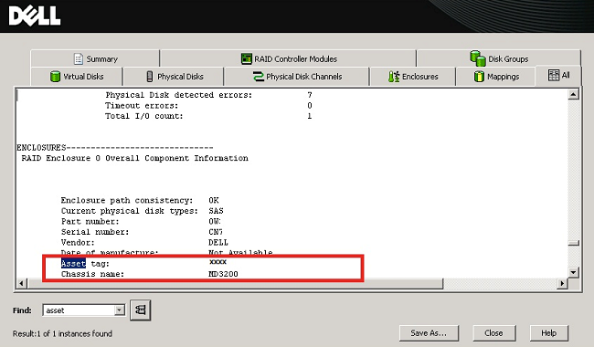The image size is (594, 347).
Task: Click the horizontal scrollbar left arrow
Action: (22, 283)
